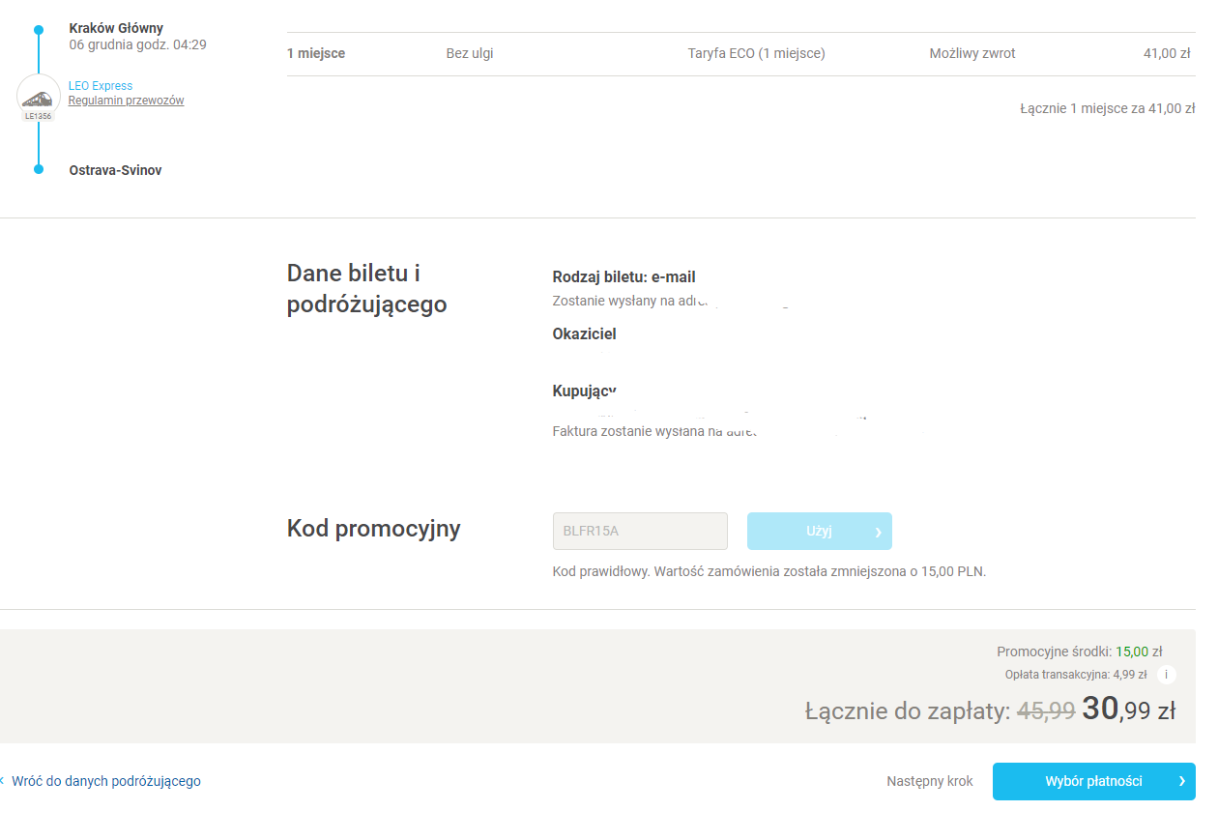
Task: Click the promo code input field
Action: [x=640, y=531]
